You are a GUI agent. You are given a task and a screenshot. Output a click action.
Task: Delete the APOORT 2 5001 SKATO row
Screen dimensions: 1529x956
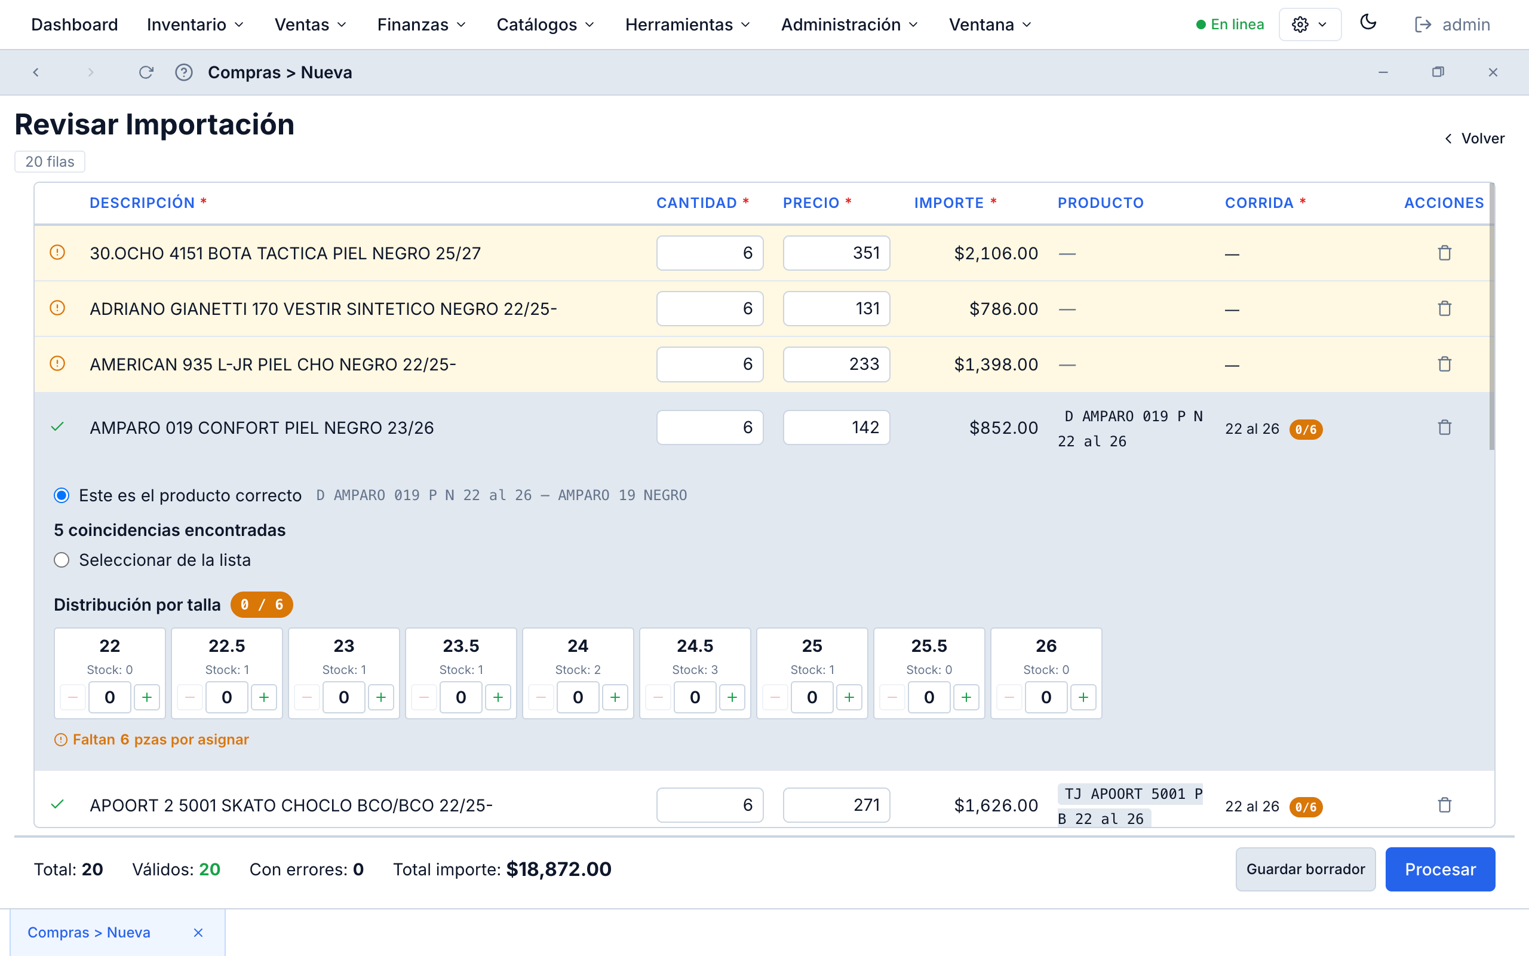point(1444,805)
